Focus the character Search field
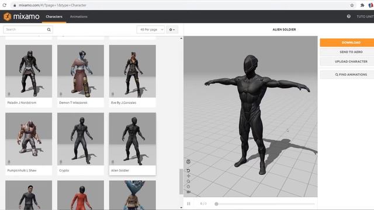Screen dimensions: 374x210 click(x=28, y=30)
